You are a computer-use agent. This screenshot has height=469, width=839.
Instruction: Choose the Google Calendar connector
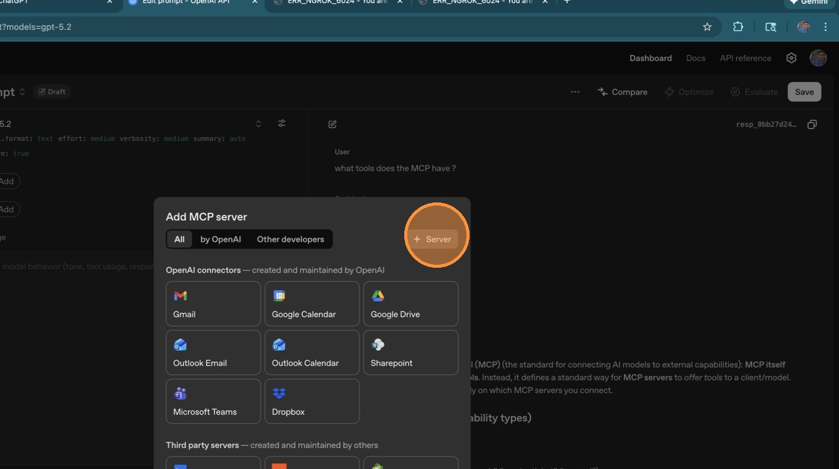point(312,304)
